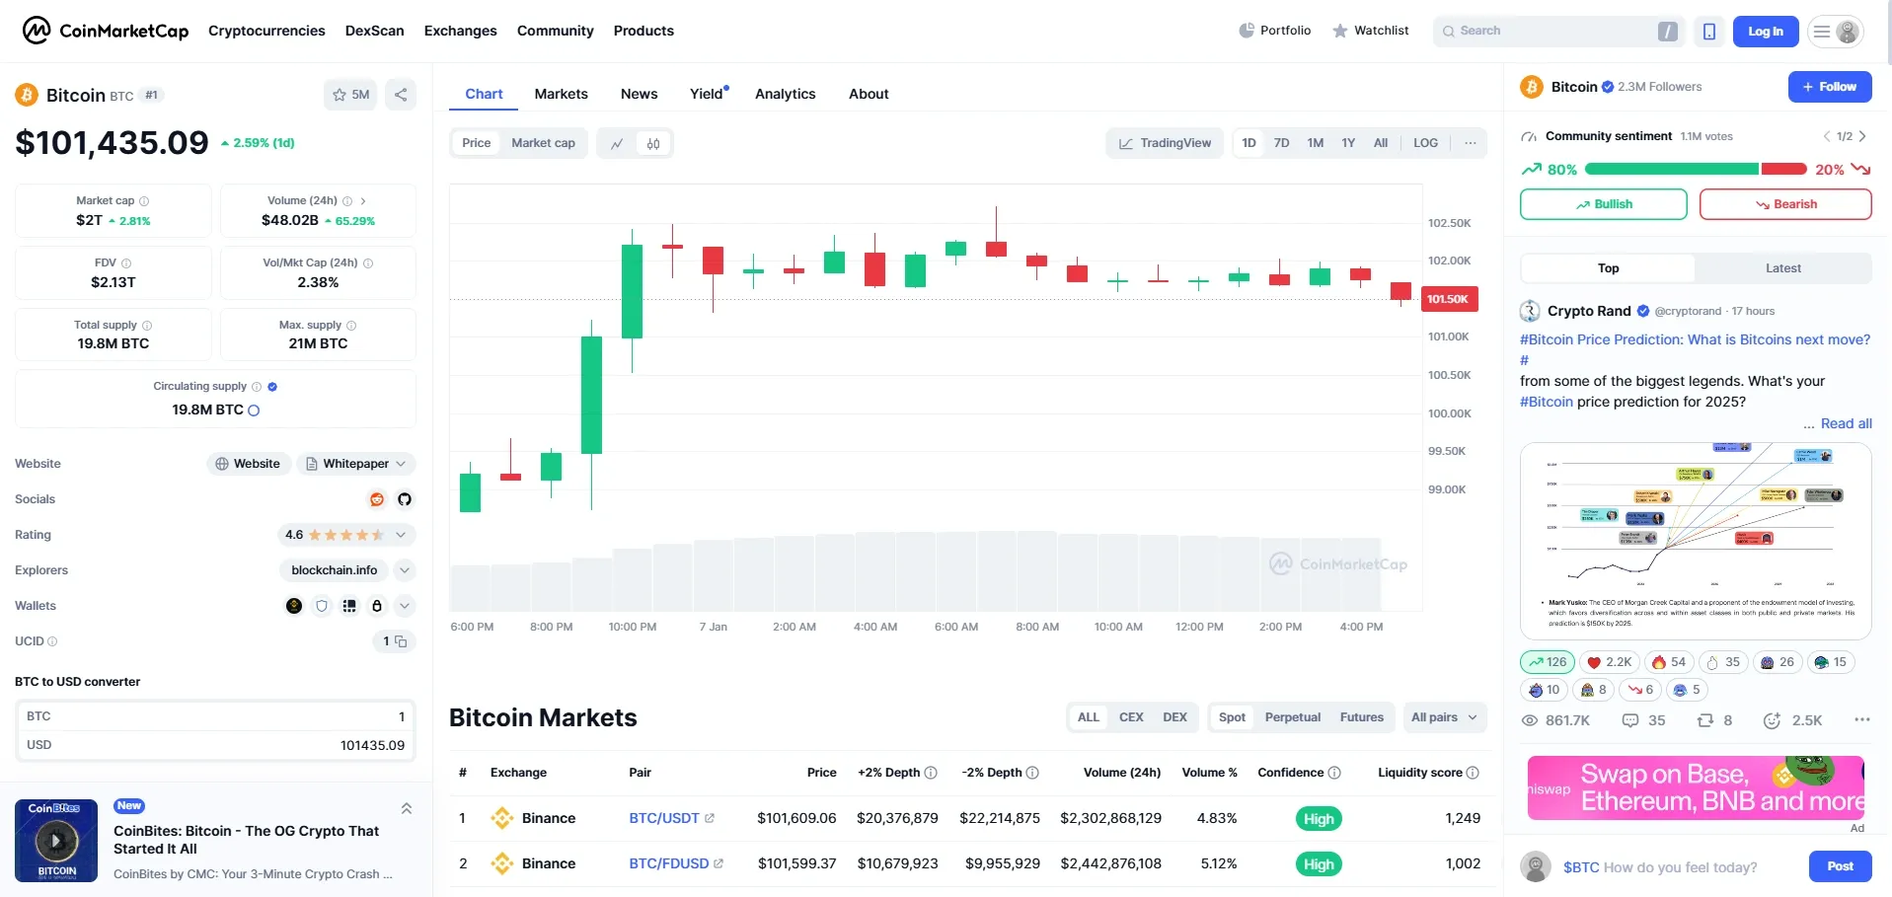Expand the Wallets list chevron
Image resolution: width=1892 pixels, height=897 pixels.
tap(405, 606)
